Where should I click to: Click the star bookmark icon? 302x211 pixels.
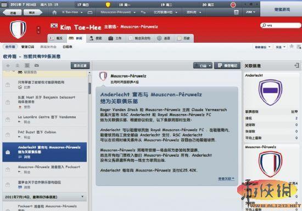[x=292, y=47]
